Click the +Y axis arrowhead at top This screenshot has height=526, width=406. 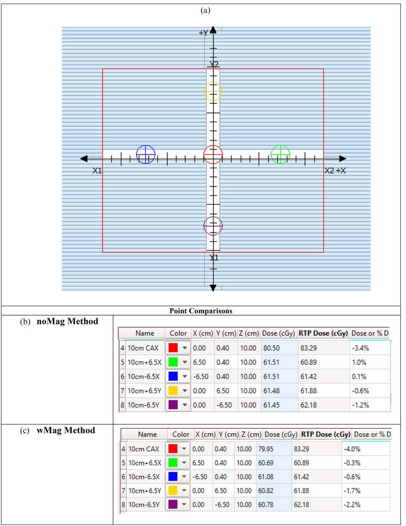pyautogui.click(x=213, y=30)
